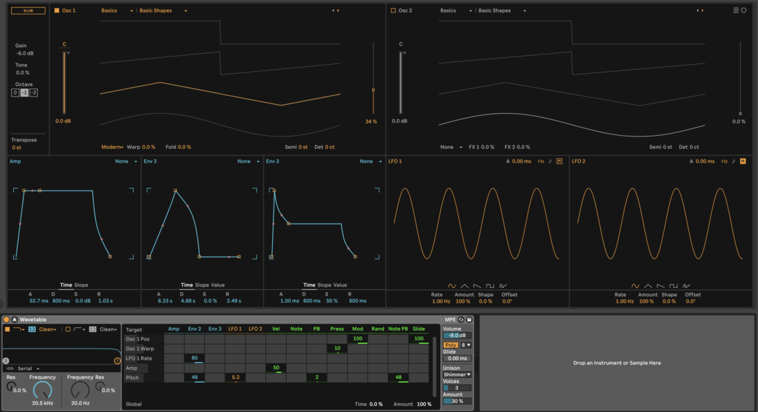Select the triangle waveform for LFO 1
The height and width of the screenshot is (412, 758).
tap(464, 286)
